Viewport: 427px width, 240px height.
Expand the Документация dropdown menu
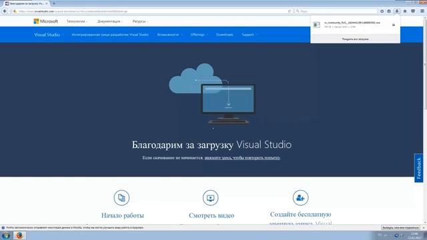pos(110,21)
